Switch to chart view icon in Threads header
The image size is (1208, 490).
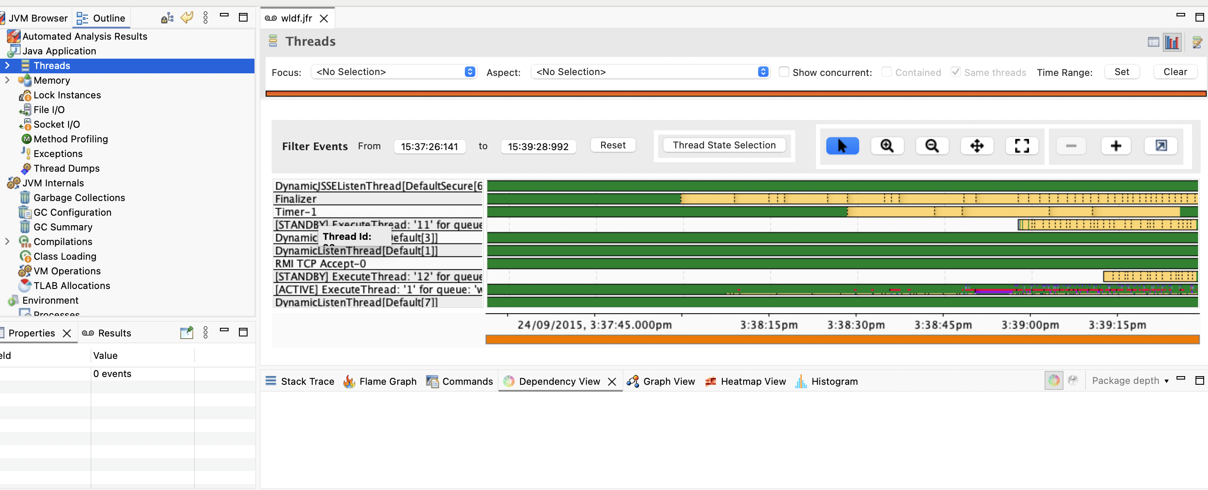[x=1171, y=42]
